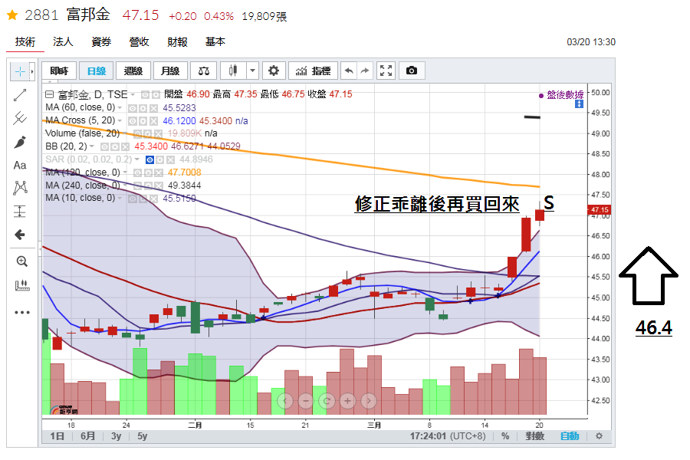This screenshot has width=690, height=460.
Task: Collapse the indicator legend box
Action: (49, 94)
